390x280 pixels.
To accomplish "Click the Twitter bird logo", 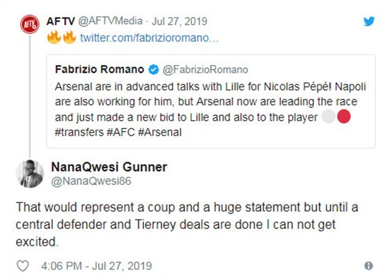I will click(369, 21).
